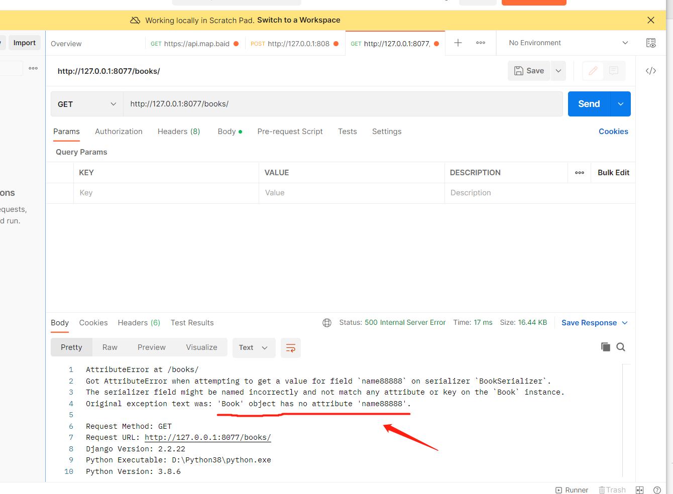This screenshot has height=494, width=673.
Task: Expand the Send button dropdown arrow
Action: click(x=621, y=104)
